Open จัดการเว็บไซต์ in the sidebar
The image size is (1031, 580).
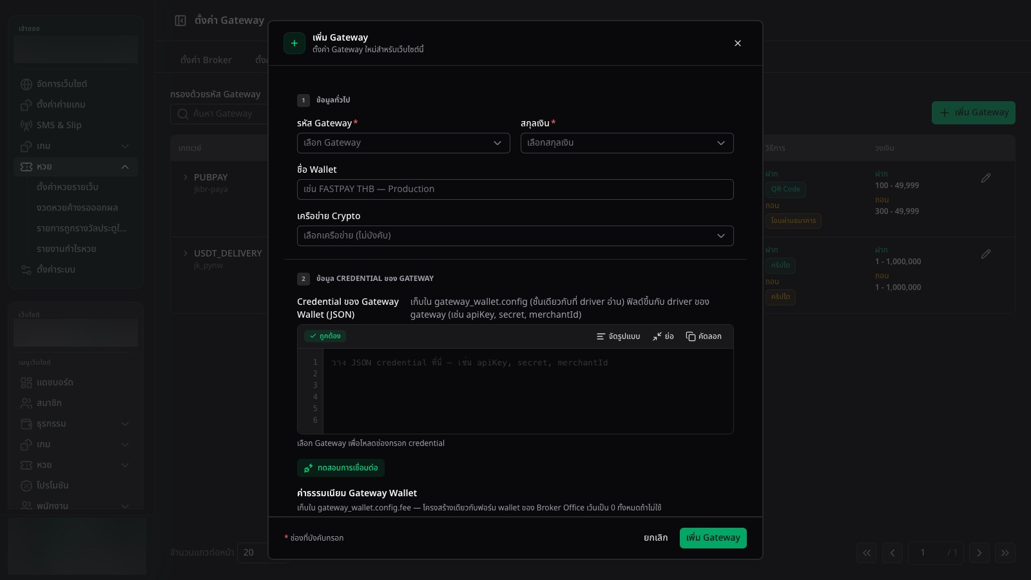point(75,84)
